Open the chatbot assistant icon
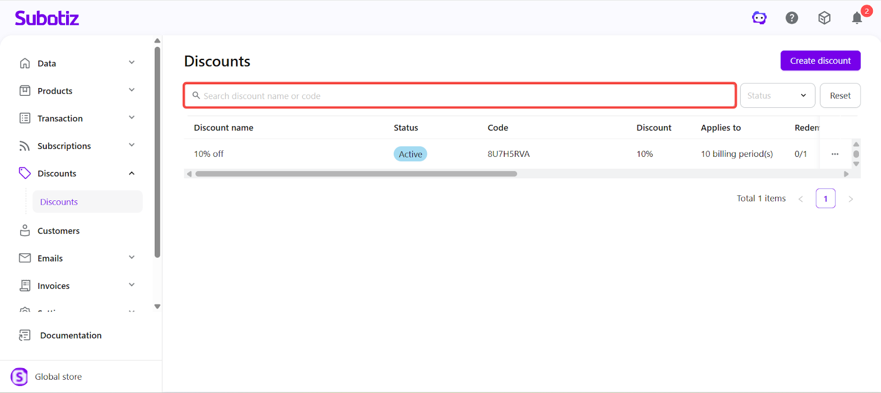Viewport: 881px width, 393px height. pos(759,18)
